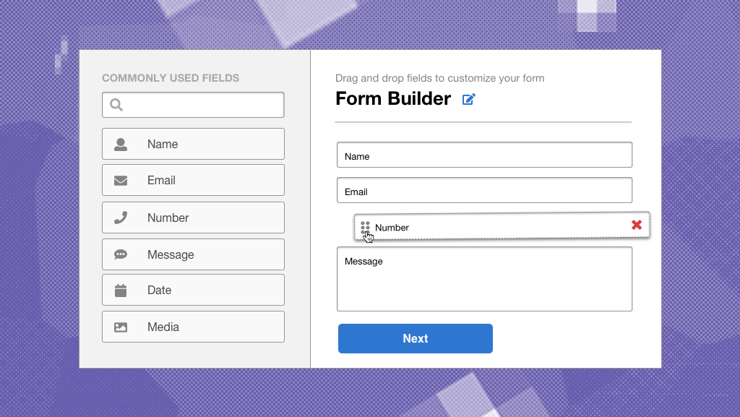Click the envelope icon for Email field
The height and width of the screenshot is (417, 740).
click(x=121, y=181)
